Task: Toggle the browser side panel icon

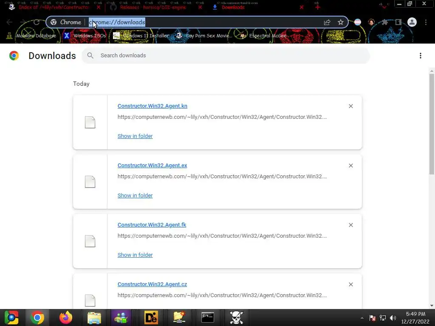Action: click(398, 22)
